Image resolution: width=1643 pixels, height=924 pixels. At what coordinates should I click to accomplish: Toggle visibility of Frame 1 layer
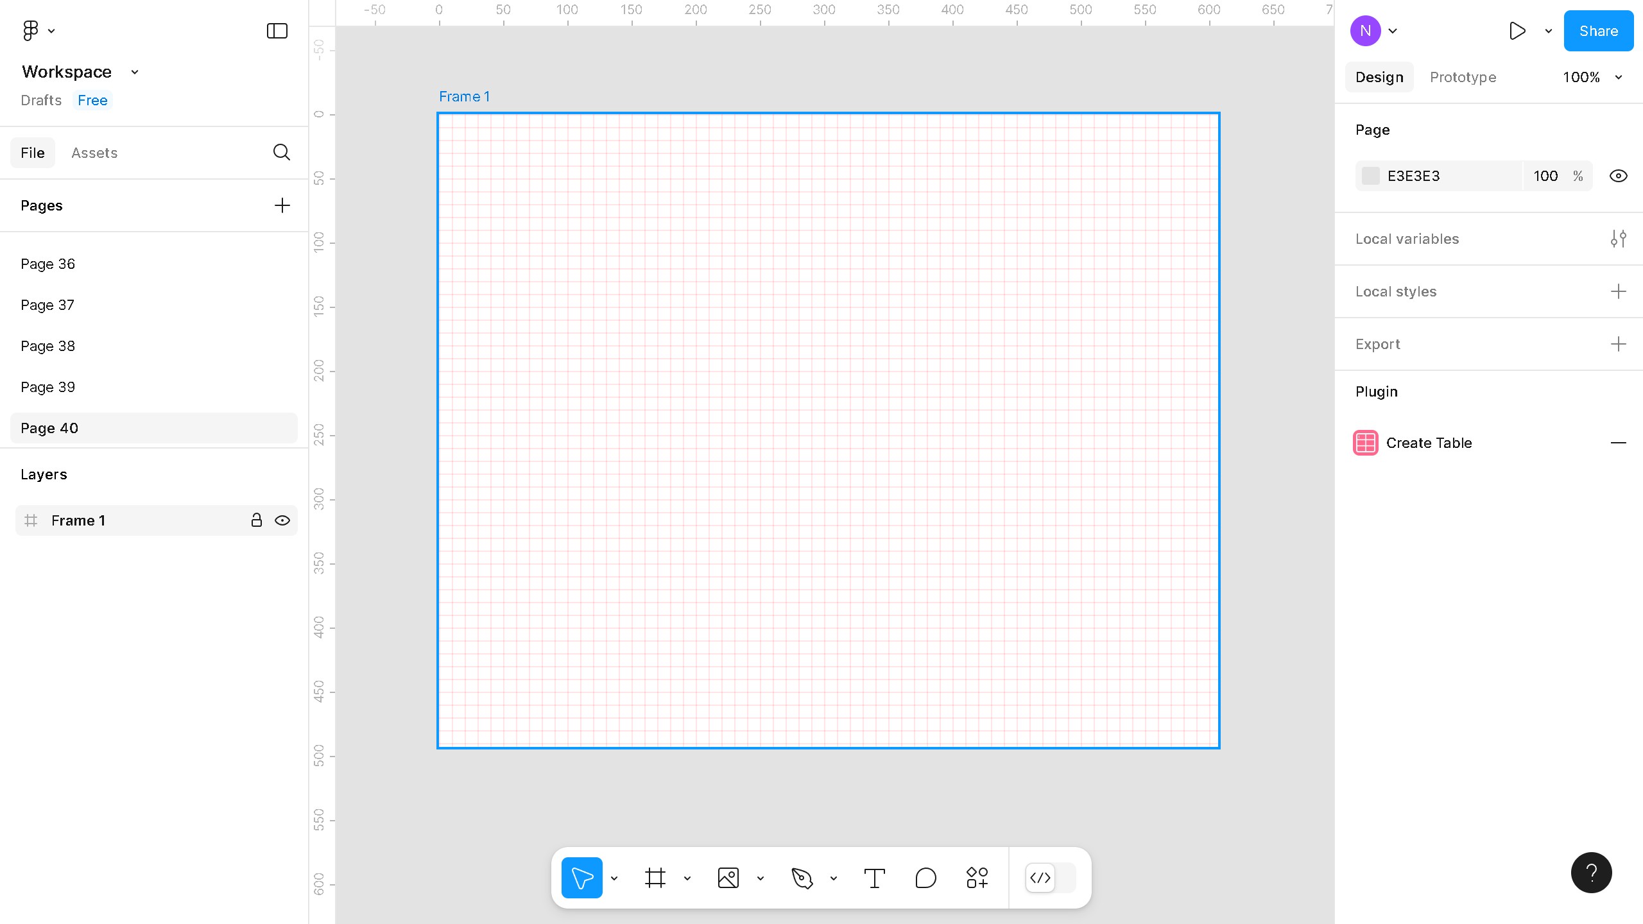pos(282,520)
